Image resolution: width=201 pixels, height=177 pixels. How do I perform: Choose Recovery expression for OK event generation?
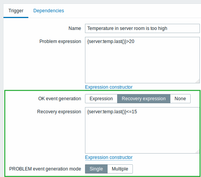(144, 99)
